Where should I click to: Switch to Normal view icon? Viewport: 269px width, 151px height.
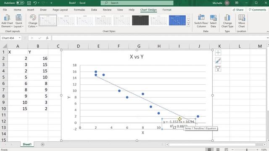pyautogui.click(x=209, y=149)
